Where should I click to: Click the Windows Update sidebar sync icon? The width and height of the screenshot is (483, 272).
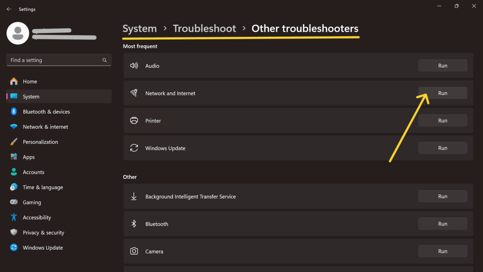[14, 248]
